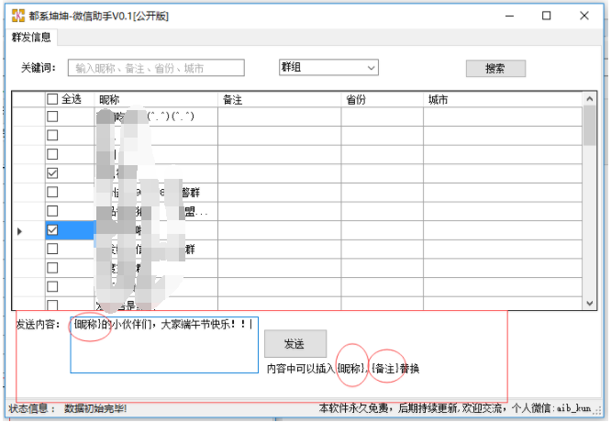
Task: Uncheck the highlighted blue row checkbox
Action: 52,230
